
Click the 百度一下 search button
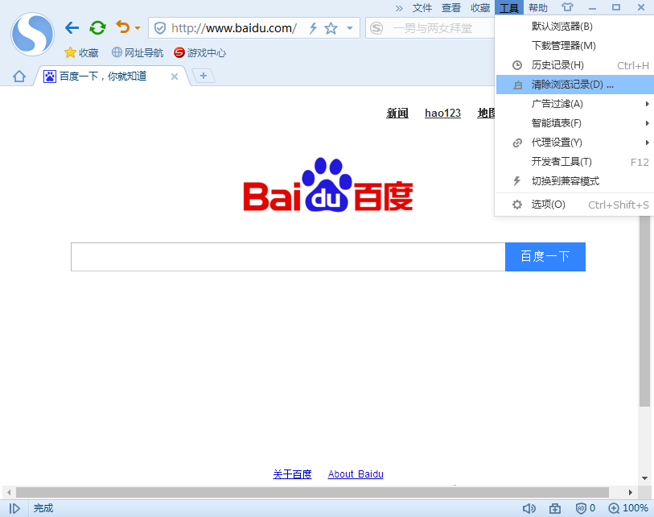545,257
